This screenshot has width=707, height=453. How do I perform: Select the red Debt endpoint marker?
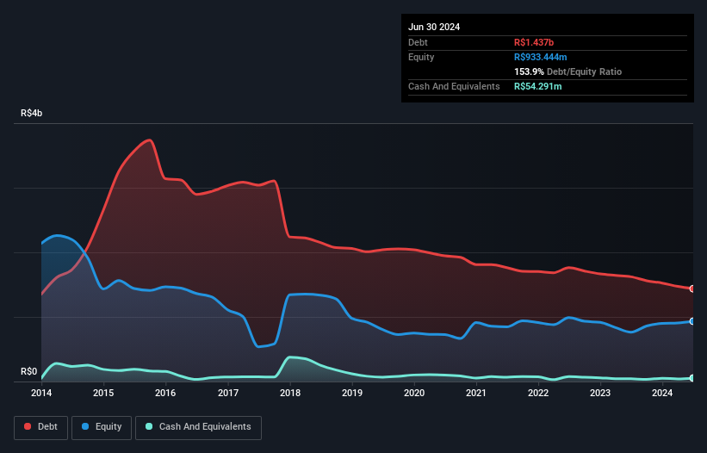click(692, 289)
